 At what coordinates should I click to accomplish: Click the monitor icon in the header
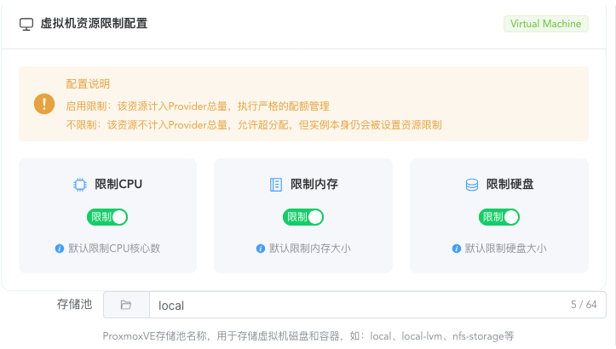tap(26, 24)
